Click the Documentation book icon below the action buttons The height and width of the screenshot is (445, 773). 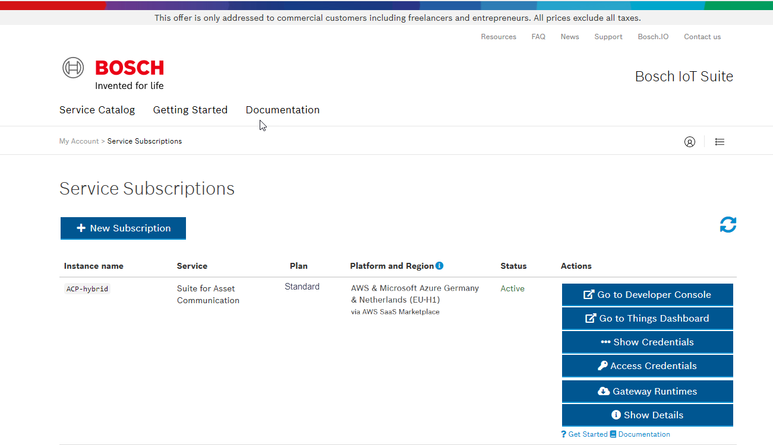click(613, 434)
